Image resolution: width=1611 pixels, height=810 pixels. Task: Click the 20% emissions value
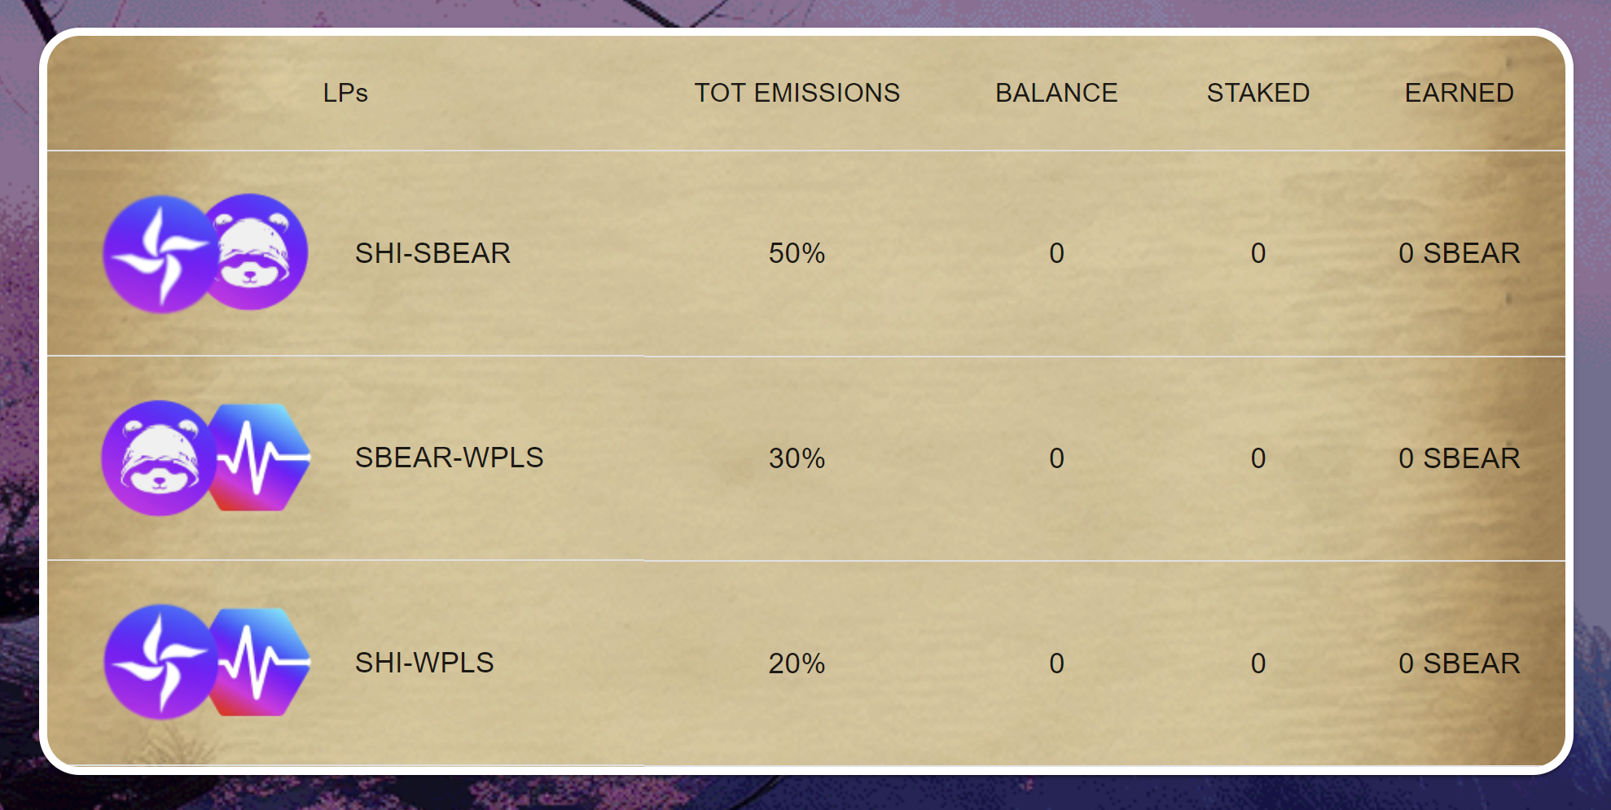[x=797, y=663]
